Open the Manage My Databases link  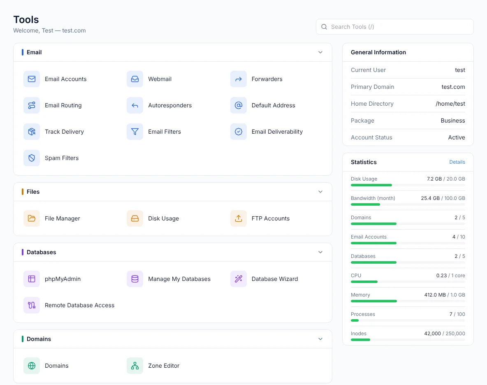coord(179,279)
